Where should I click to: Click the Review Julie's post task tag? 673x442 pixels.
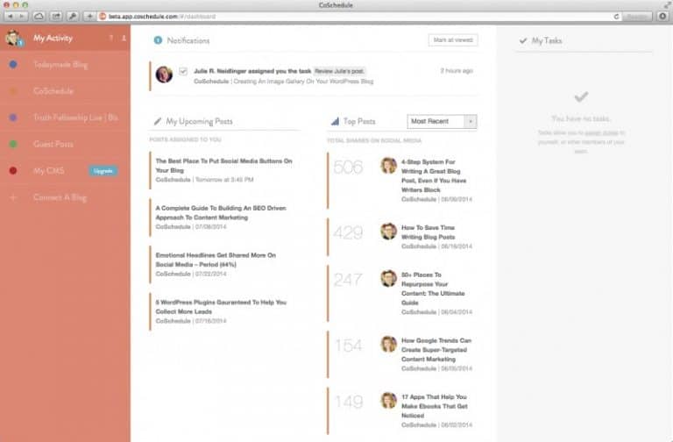339,71
